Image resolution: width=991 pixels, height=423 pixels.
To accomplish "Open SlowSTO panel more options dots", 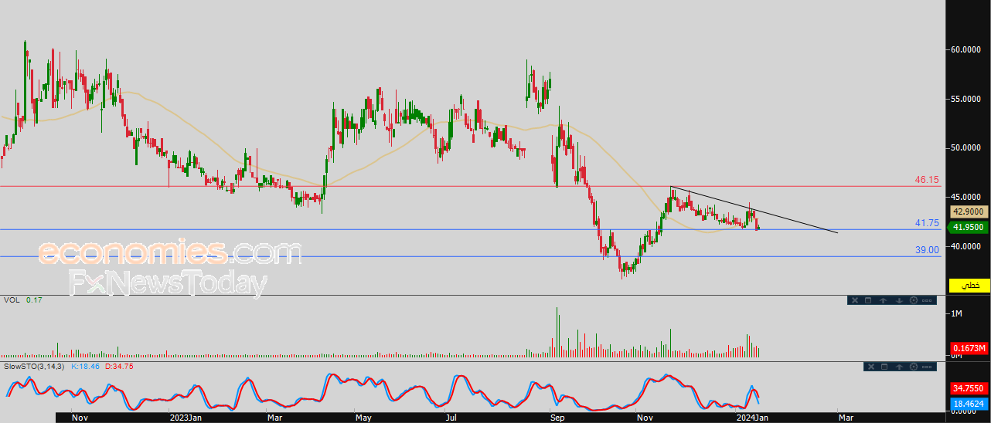I will pos(927,367).
